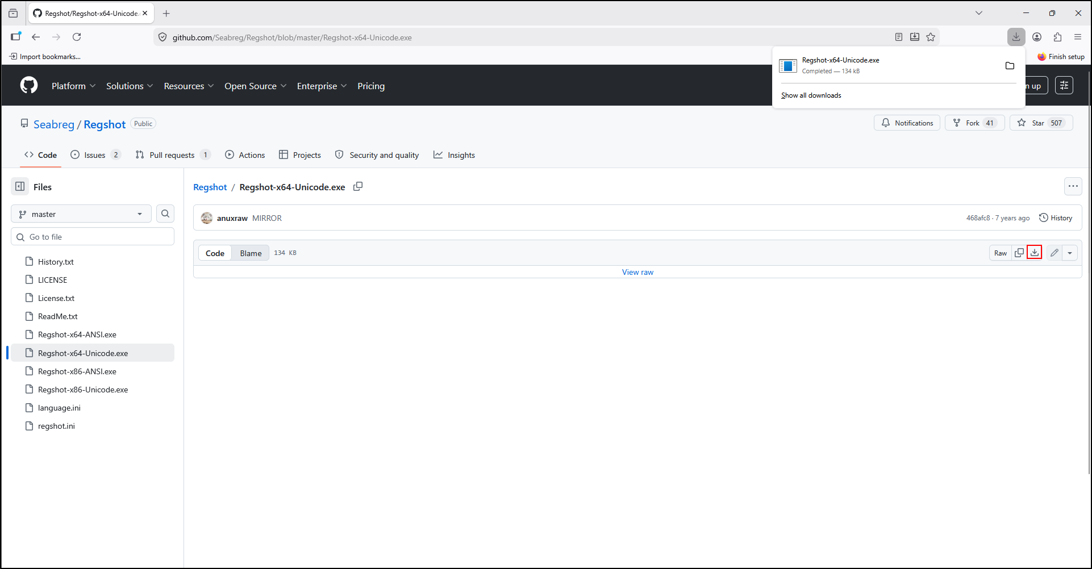Switch to the Blame view
1092x569 pixels.
(x=251, y=253)
